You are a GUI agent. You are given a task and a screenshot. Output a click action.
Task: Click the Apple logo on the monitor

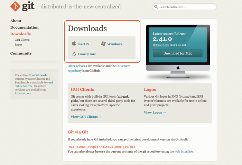pyautogui.click(x=178, y=68)
